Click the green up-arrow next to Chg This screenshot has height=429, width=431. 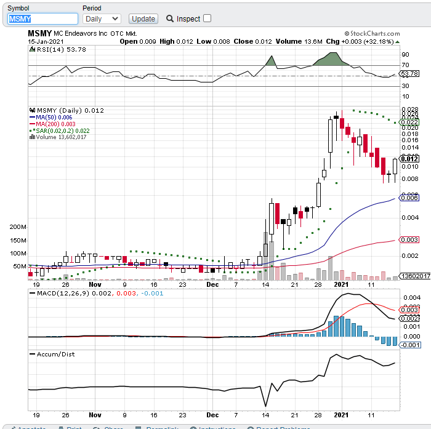click(398, 42)
